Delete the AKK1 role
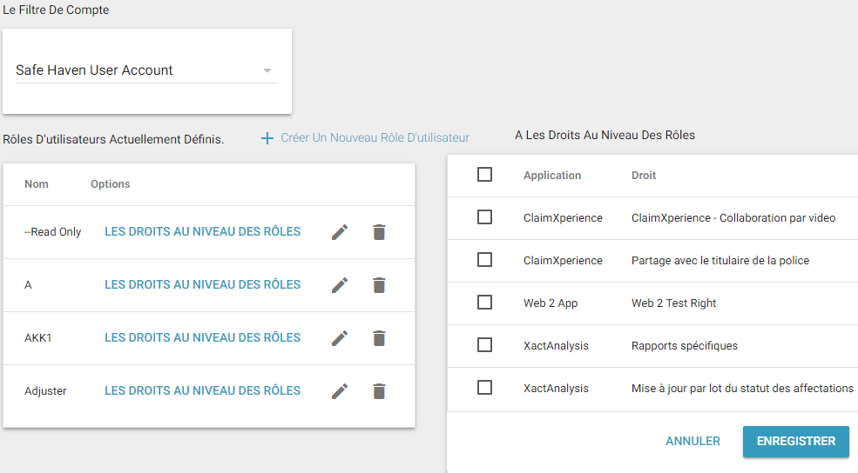This screenshot has height=473, width=858. 379,338
